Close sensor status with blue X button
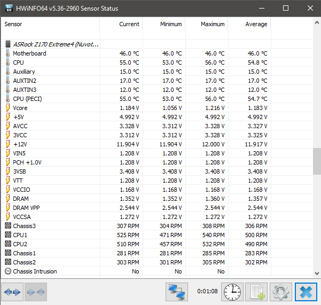The image size is (321, 305). (x=306, y=292)
